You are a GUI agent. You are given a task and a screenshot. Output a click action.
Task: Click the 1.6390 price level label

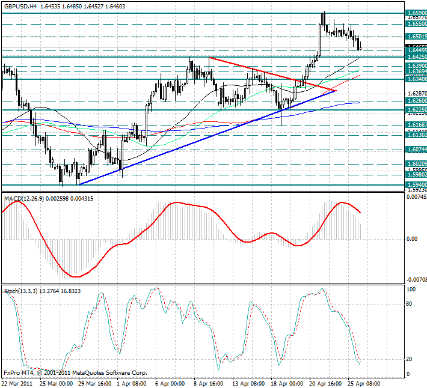click(x=416, y=66)
